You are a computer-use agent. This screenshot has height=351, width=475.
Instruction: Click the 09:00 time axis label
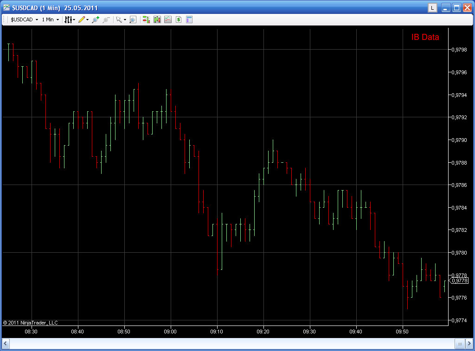point(170,332)
